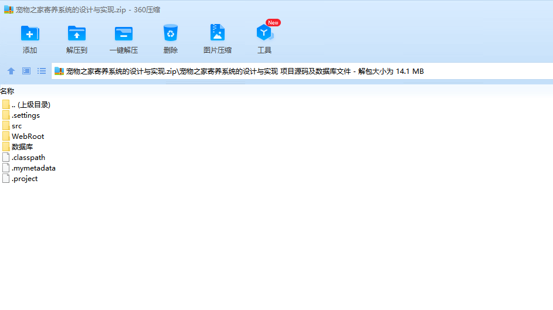The height and width of the screenshot is (310, 553).
Task: Open the 工具 (Tools) icon
Action: 264,32
